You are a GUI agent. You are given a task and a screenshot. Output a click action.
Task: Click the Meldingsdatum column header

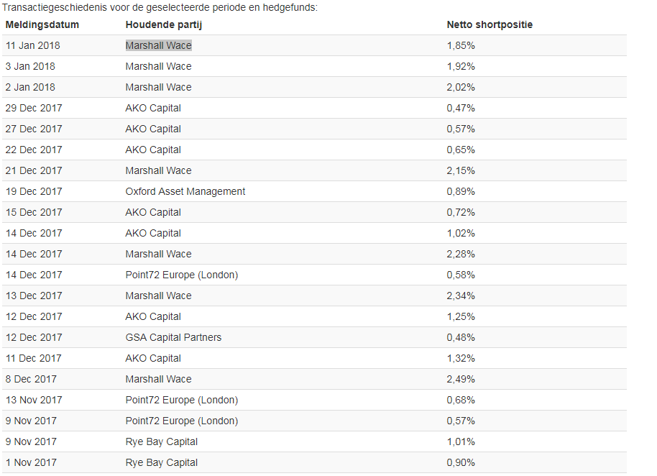coord(42,24)
